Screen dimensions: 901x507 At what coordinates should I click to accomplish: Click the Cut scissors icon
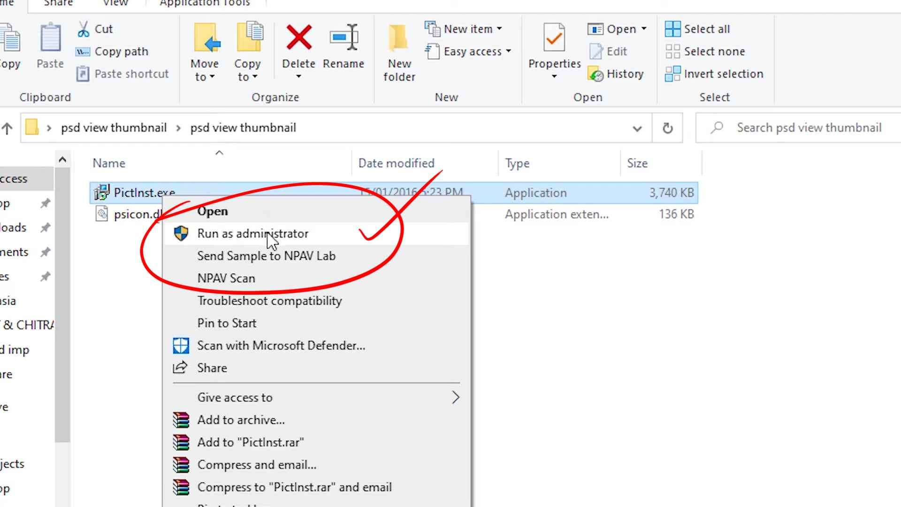(83, 29)
